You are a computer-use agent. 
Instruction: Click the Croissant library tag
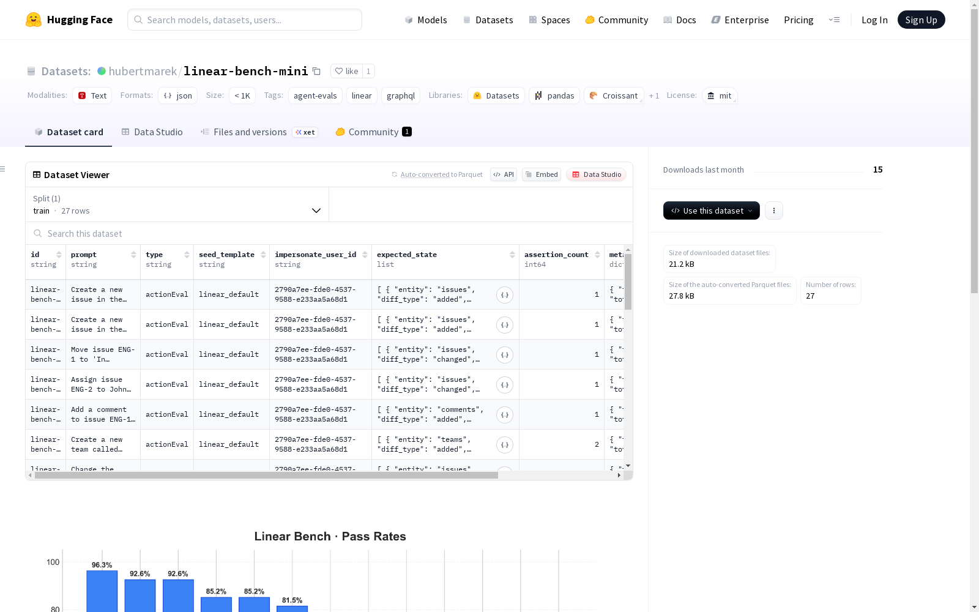pyautogui.click(x=614, y=95)
